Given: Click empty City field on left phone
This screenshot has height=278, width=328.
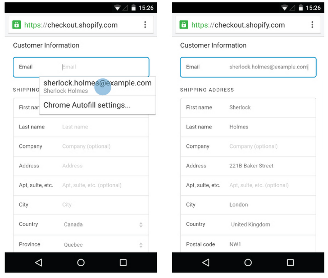Looking at the screenshot, I should coord(81,205).
